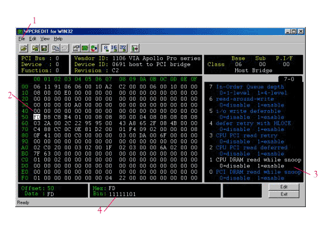The width and height of the screenshot is (321, 234).
Task: Click the Edit button at bottom right
Action: point(284,187)
